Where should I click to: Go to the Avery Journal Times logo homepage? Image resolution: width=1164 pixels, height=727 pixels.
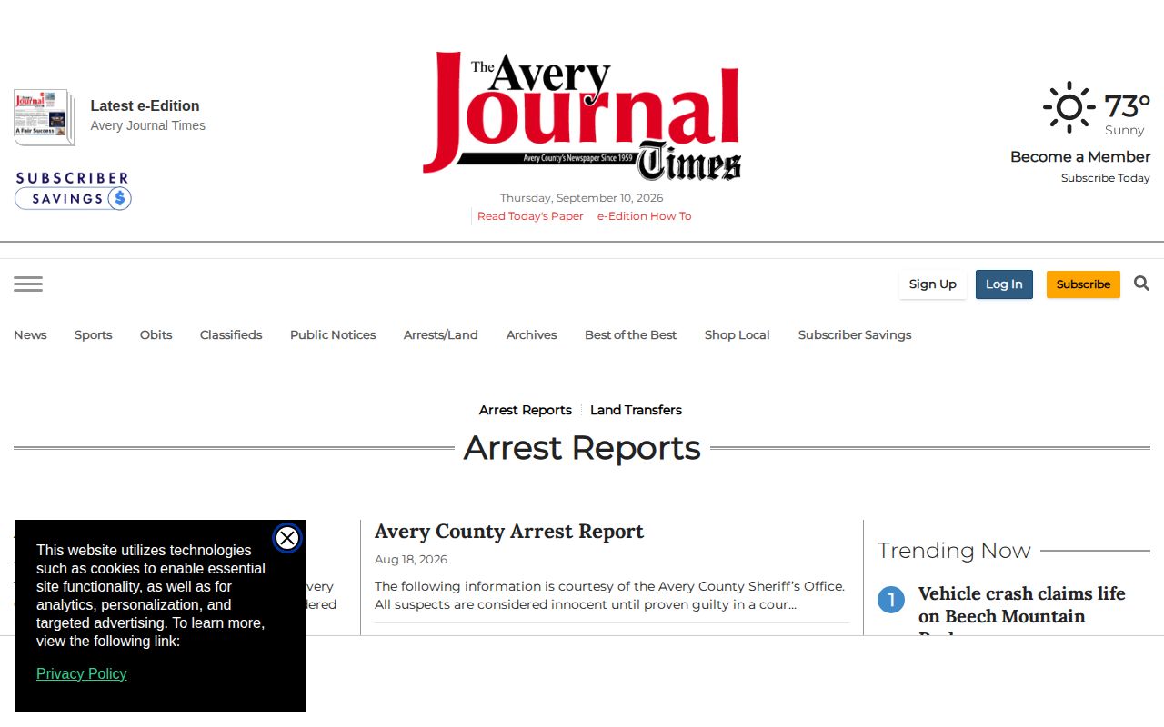pyautogui.click(x=582, y=115)
